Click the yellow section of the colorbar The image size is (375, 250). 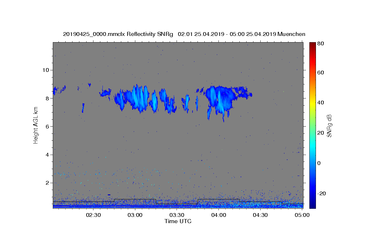(312, 103)
